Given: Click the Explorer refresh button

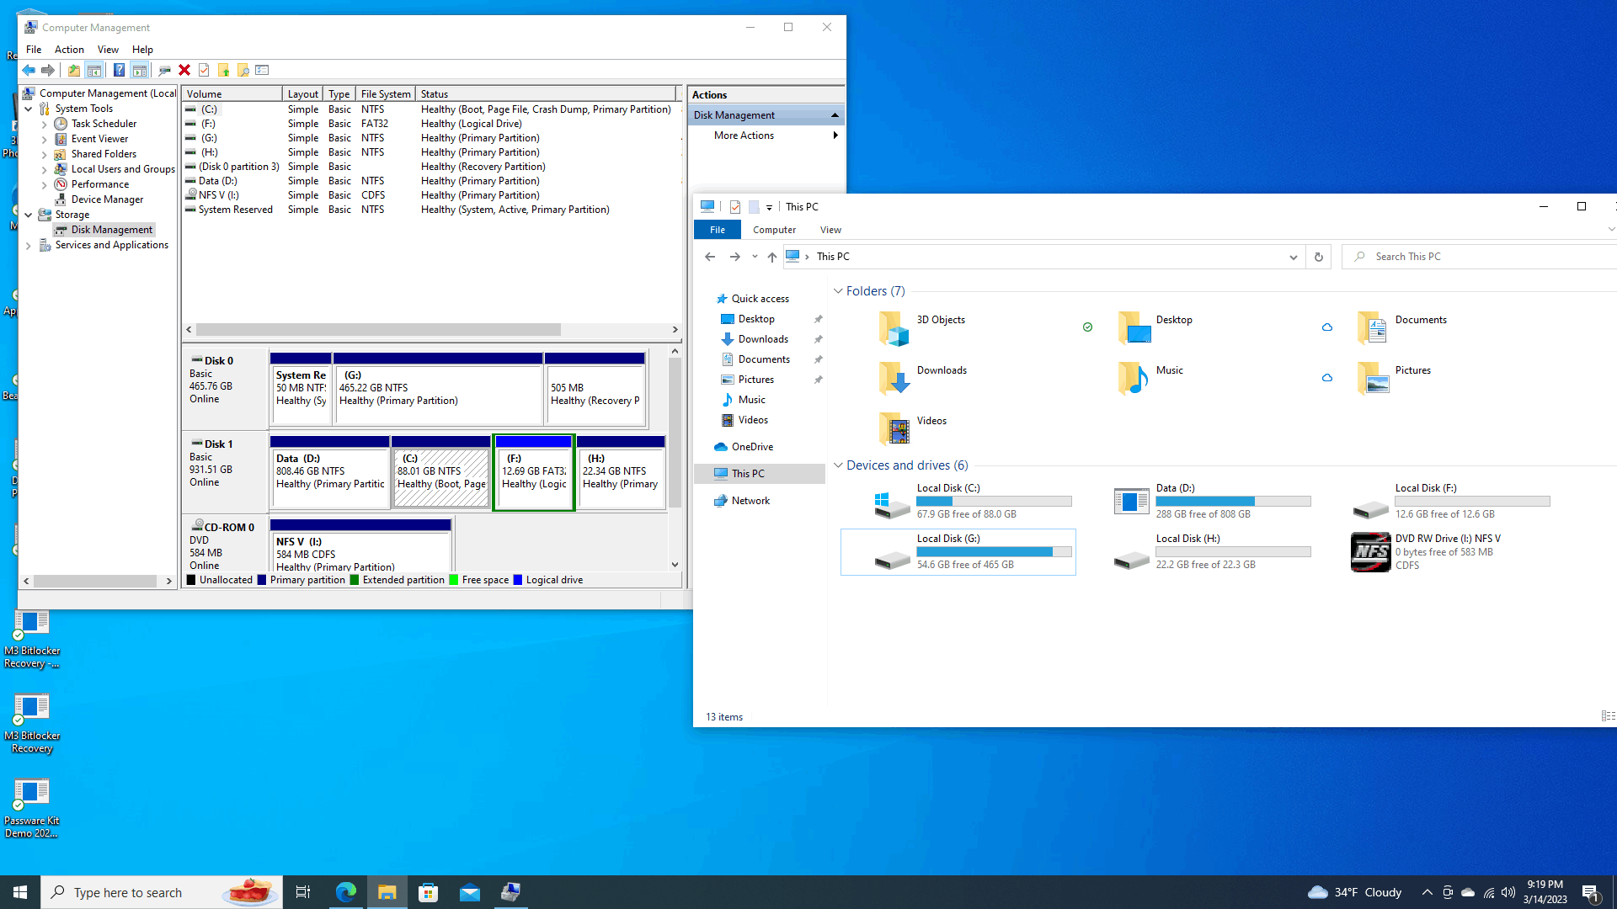Looking at the screenshot, I should point(1319,258).
